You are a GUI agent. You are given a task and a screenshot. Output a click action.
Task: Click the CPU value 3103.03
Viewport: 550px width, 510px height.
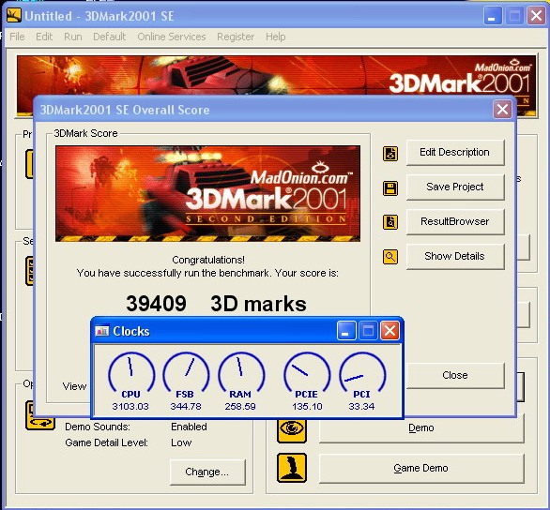pyautogui.click(x=130, y=406)
